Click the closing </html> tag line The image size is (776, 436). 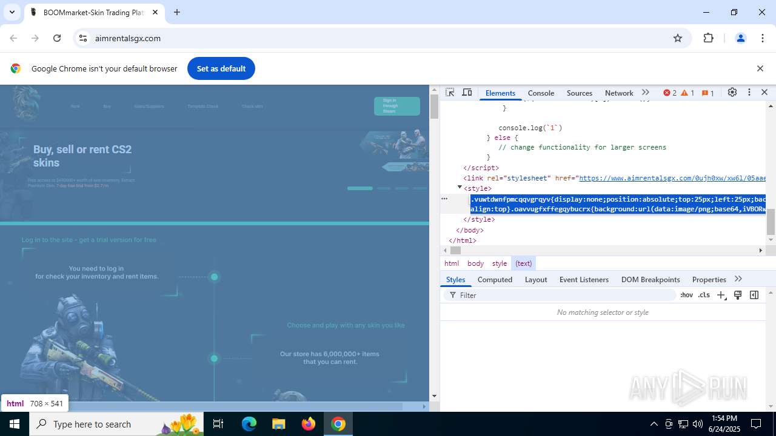(x=463, y=240)
